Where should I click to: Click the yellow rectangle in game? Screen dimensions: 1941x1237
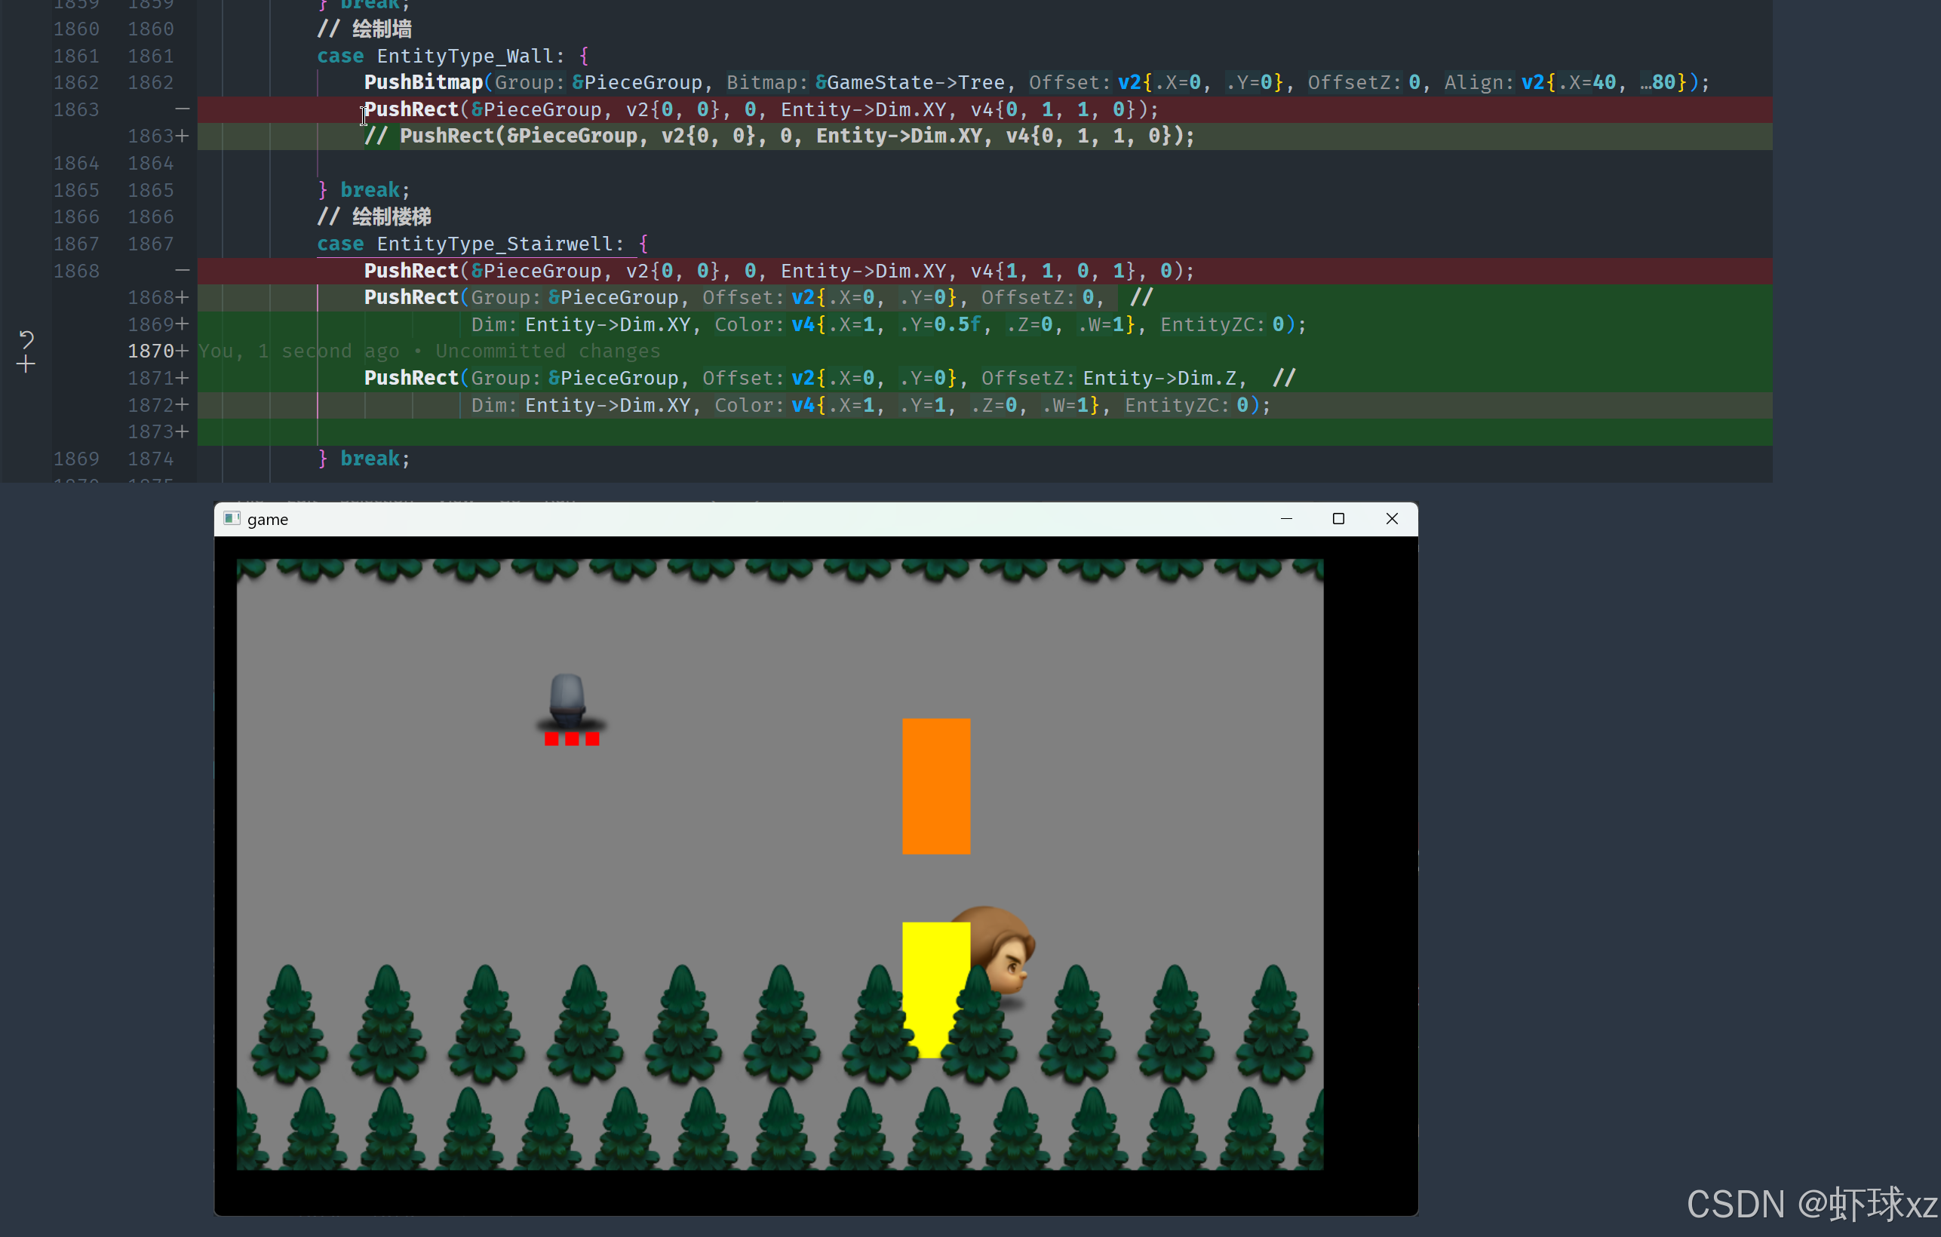coord(936,990)
